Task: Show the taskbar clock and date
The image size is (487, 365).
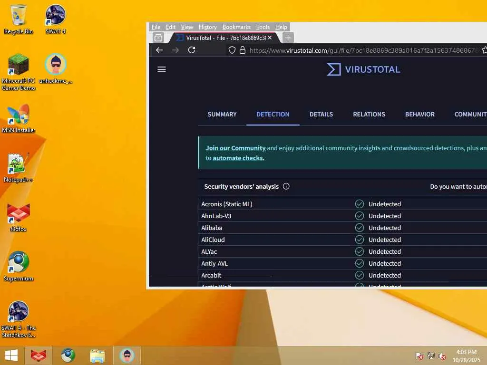Action: click(466, 355)
